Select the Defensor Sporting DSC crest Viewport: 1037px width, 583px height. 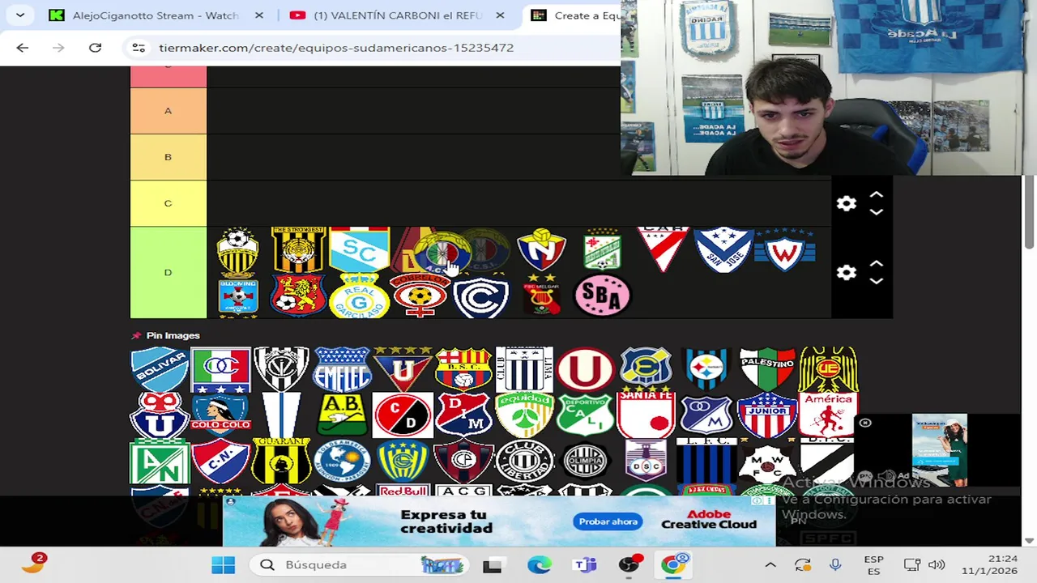click(646, 462)
